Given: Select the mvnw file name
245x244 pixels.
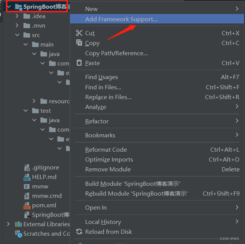Looking at the screenshot, I should click(x=40, y=186).
